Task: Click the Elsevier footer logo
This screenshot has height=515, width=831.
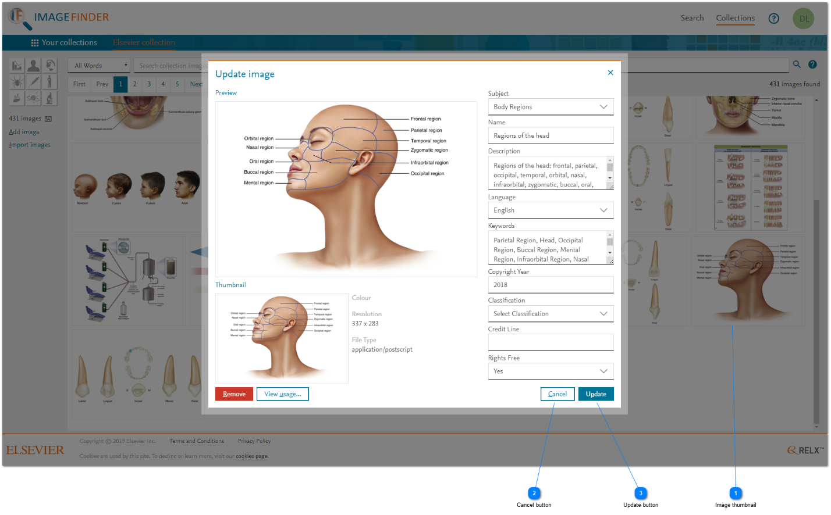Action: click(x=35, y=450)
